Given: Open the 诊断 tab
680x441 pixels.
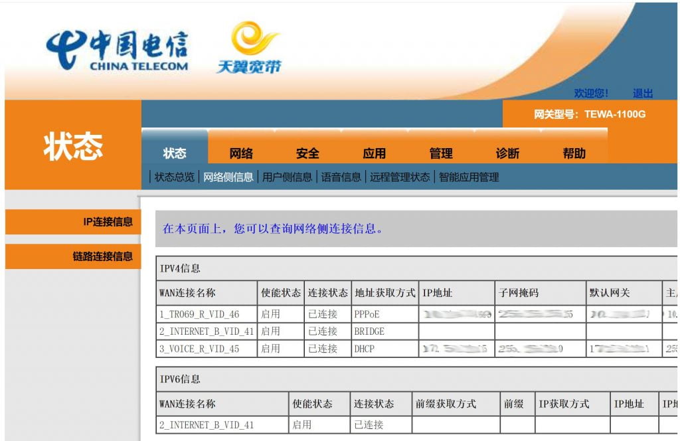Looking at the screenshot, I should coord(507,153).
